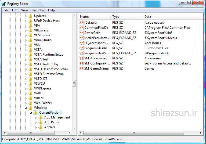Viewport: 206px width, 144px height.
Task: Click the tree pane scroll-left arrow
Action: (4, 133)
